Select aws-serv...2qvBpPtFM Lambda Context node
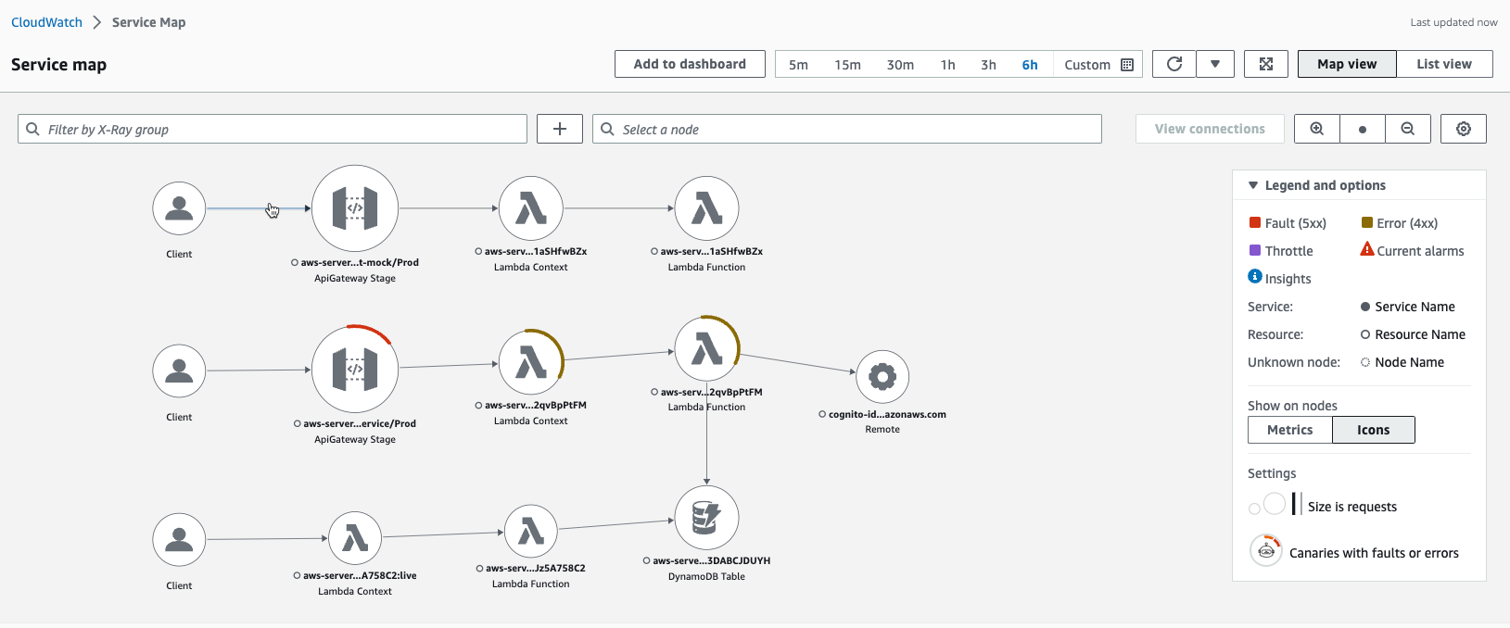The image size is (1510, 628). 531,361
